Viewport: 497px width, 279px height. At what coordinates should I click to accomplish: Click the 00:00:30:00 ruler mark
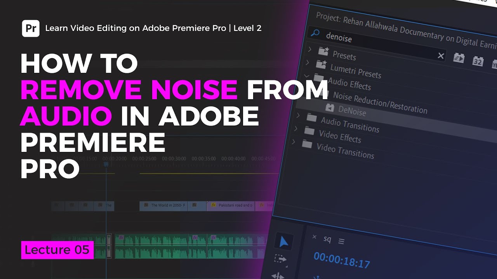(174, 159)
